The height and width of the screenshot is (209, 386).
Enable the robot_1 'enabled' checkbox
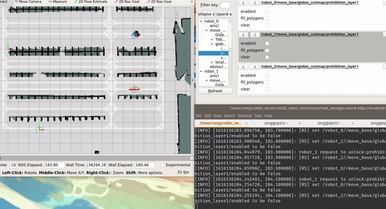pyautogui.click(x=267, y=43)
